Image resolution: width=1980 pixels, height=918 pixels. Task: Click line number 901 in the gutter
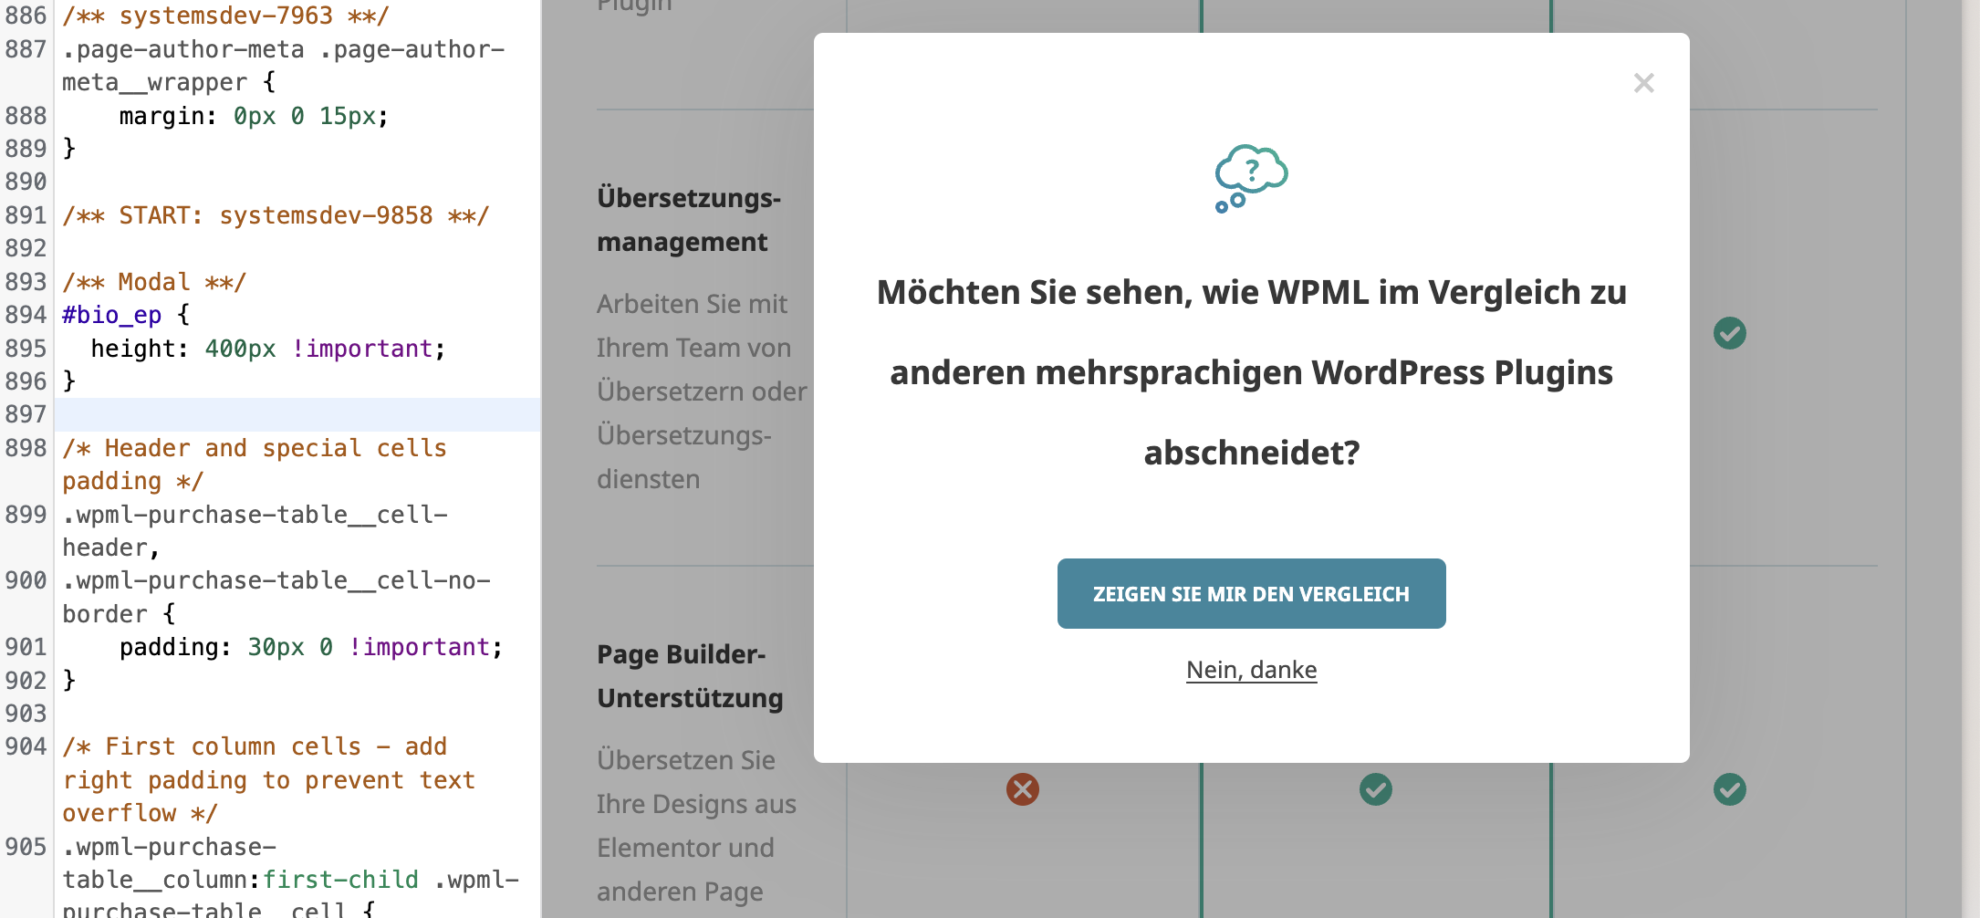(26, 647)
